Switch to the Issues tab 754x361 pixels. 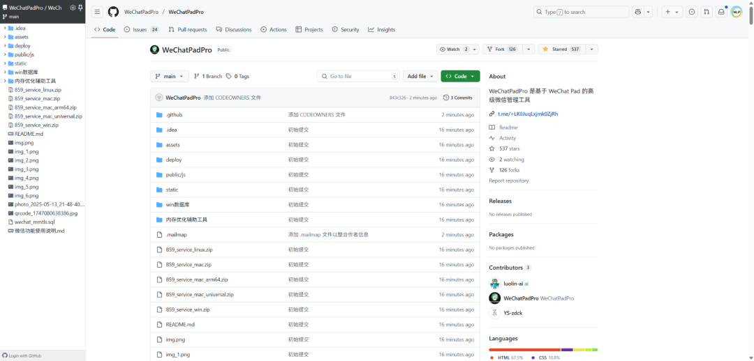pos(142,30)
